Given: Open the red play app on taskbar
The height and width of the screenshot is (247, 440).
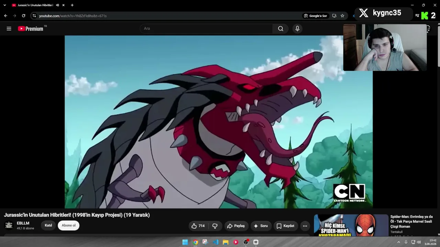Looking at the screenshot, I should point(236,242).
